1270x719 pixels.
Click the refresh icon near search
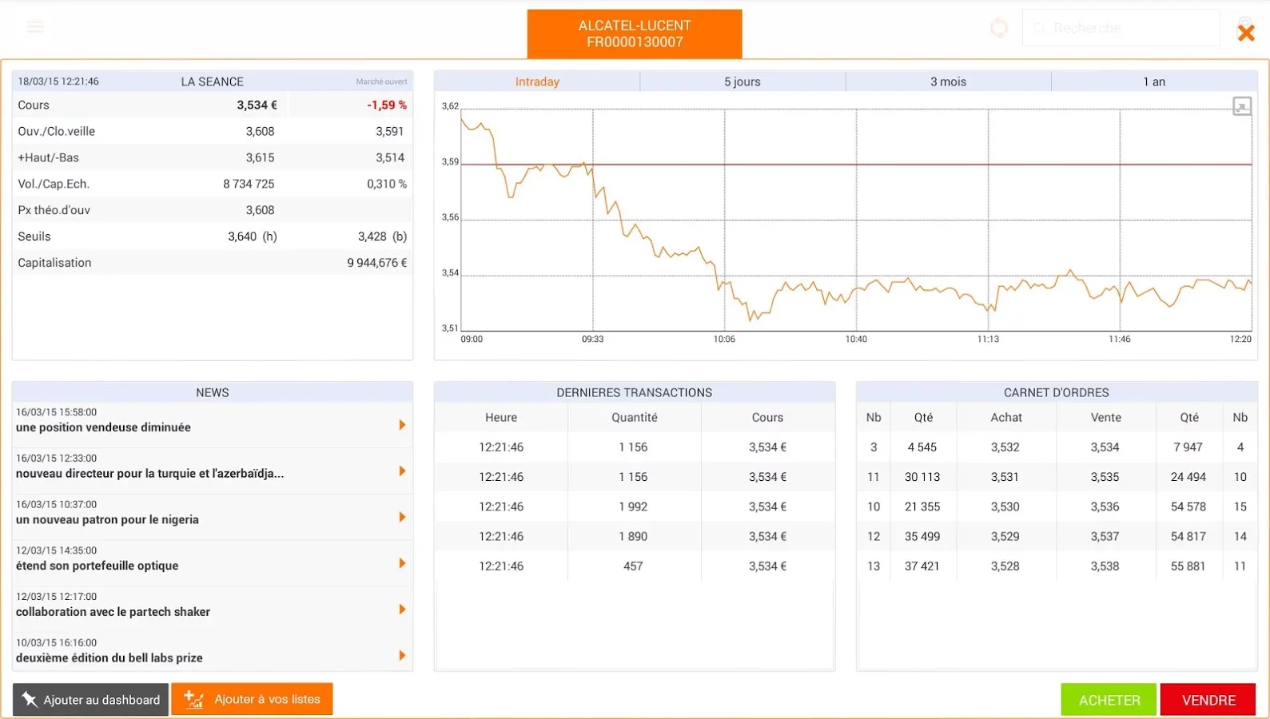point(999,28)
